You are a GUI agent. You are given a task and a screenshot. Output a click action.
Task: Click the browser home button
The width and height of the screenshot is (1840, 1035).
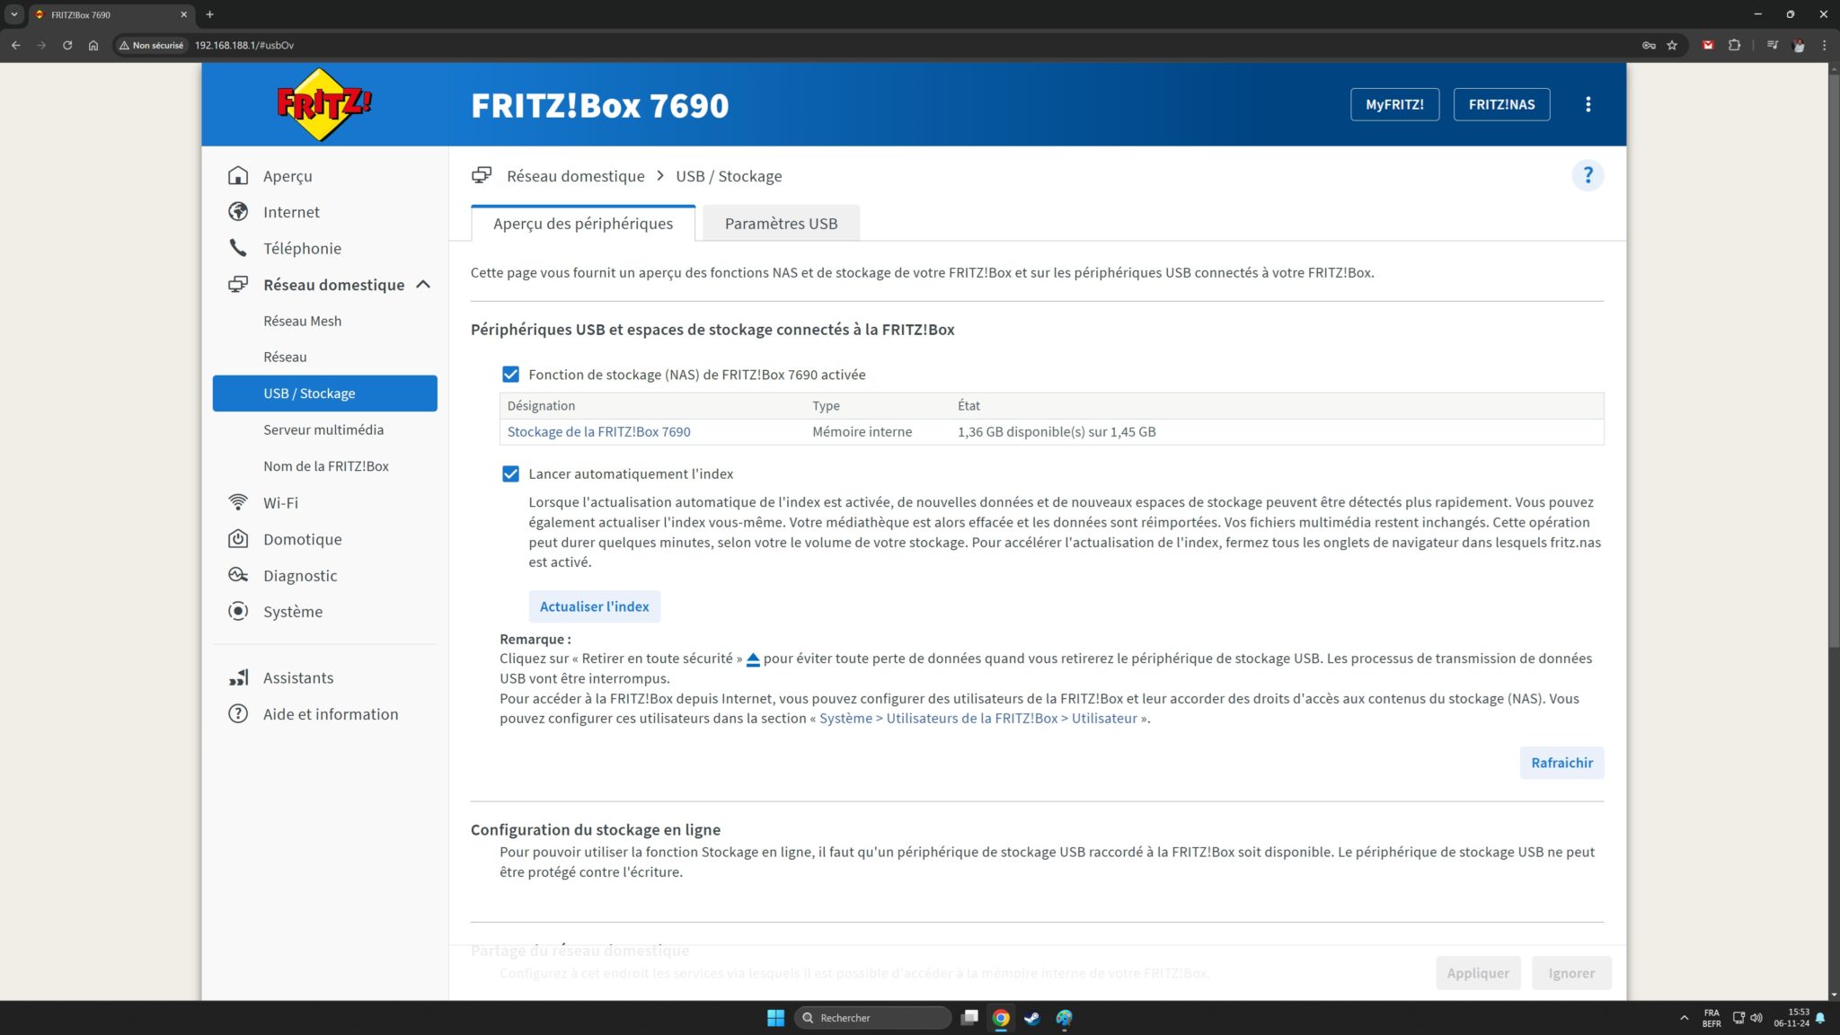(93, 45)
